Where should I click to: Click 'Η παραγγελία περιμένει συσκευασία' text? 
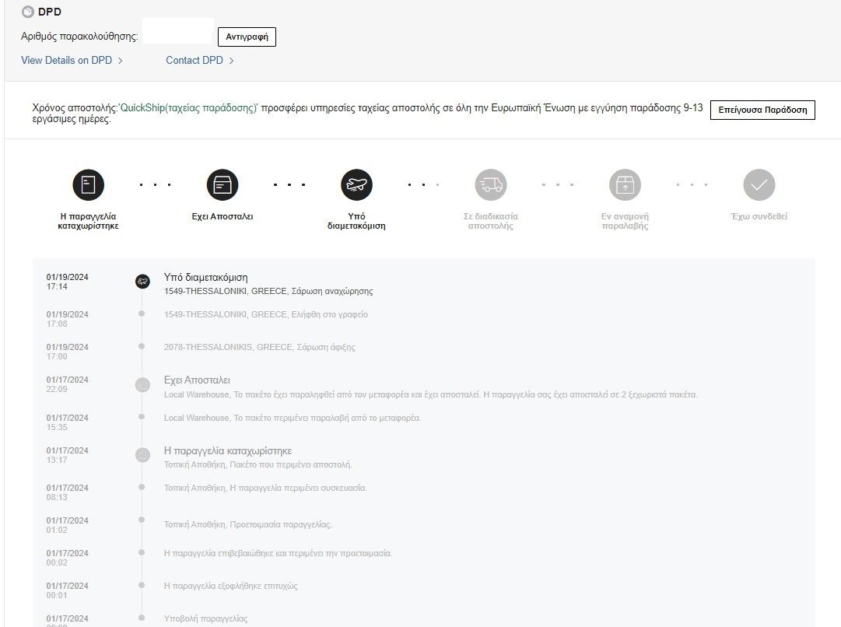(x=298, y=488)
